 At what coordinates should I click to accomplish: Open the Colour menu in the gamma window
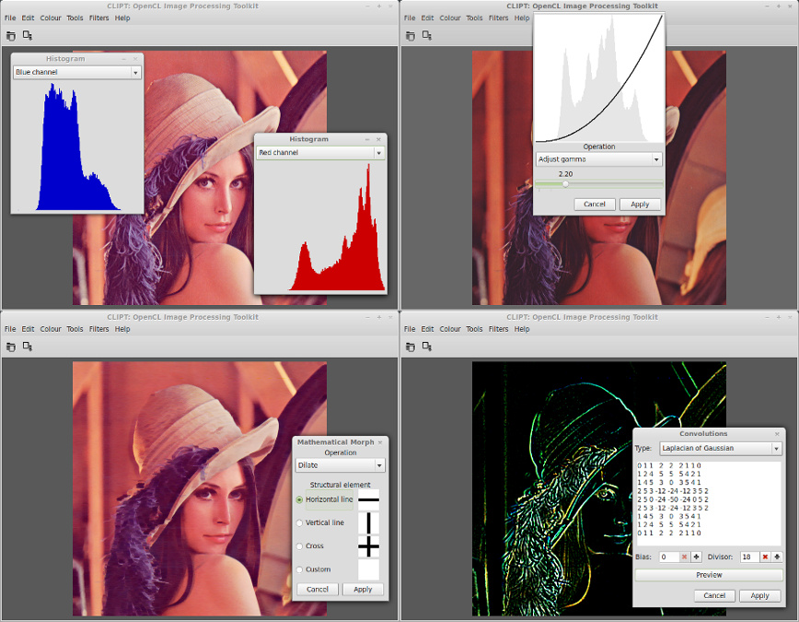click(450, 18)
